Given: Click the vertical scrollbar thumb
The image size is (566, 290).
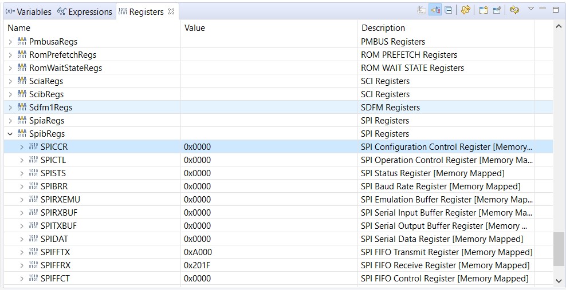Looking at the screenshot, I should click(x=559, y=249).
